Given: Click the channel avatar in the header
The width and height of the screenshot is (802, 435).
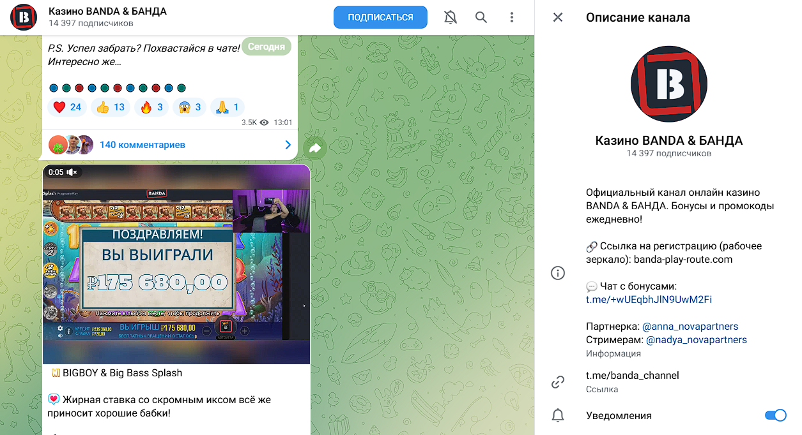Looking at the screenshot, I should [x=25, y=17].
